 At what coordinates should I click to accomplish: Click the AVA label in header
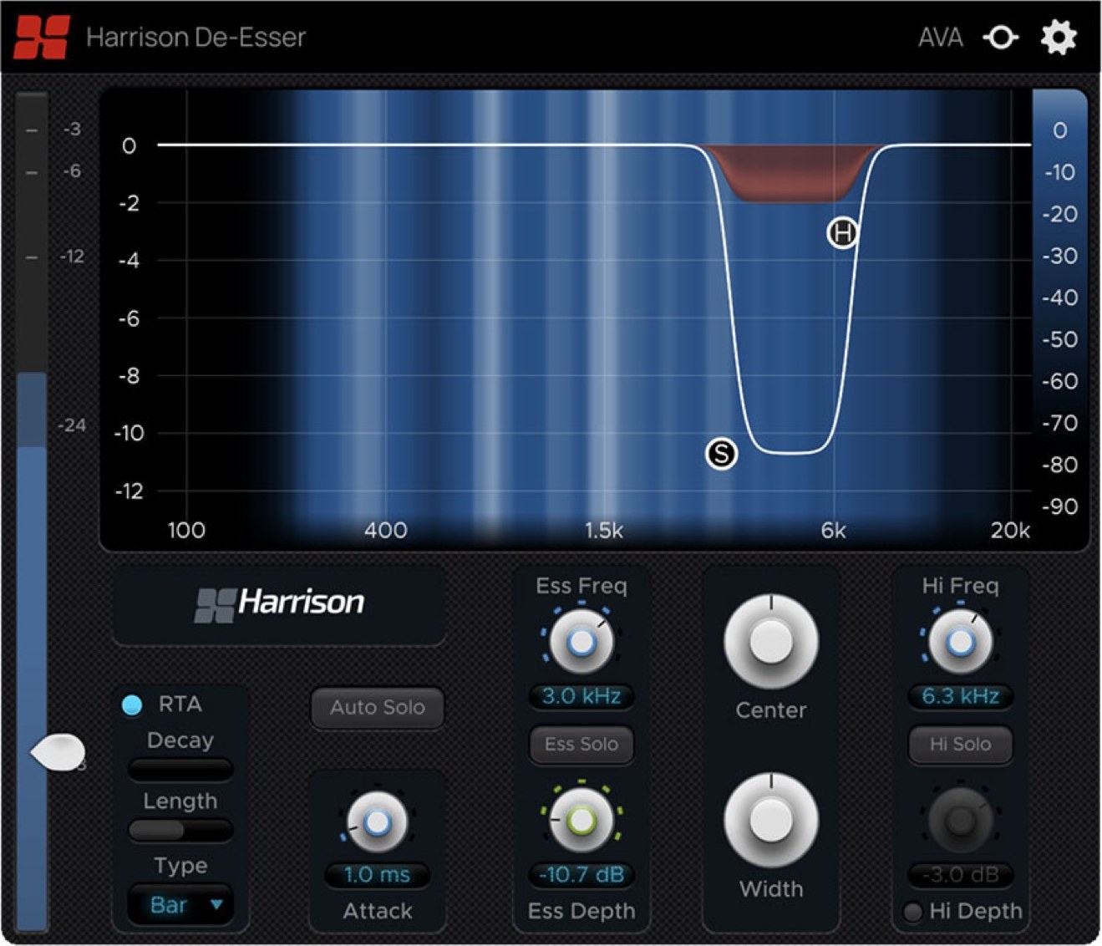(941, 38)
